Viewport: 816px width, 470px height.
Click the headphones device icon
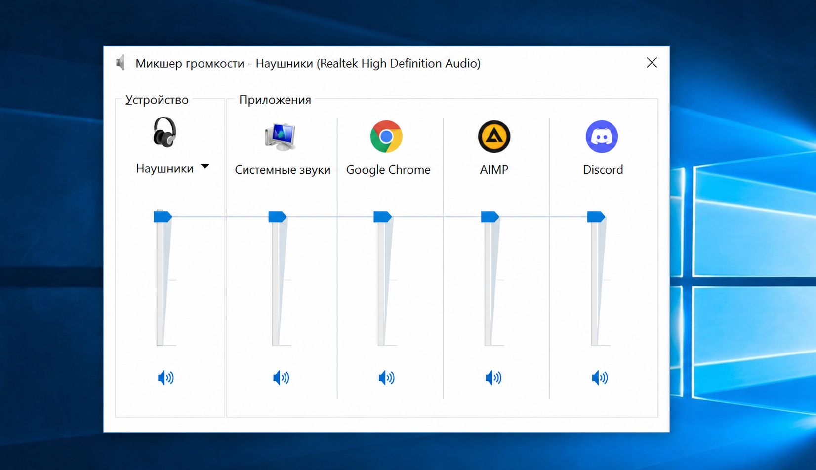click(x=164, y=132)
